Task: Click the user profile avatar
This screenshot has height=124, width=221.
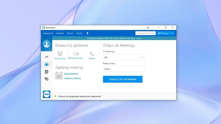Action: point(47,44)
